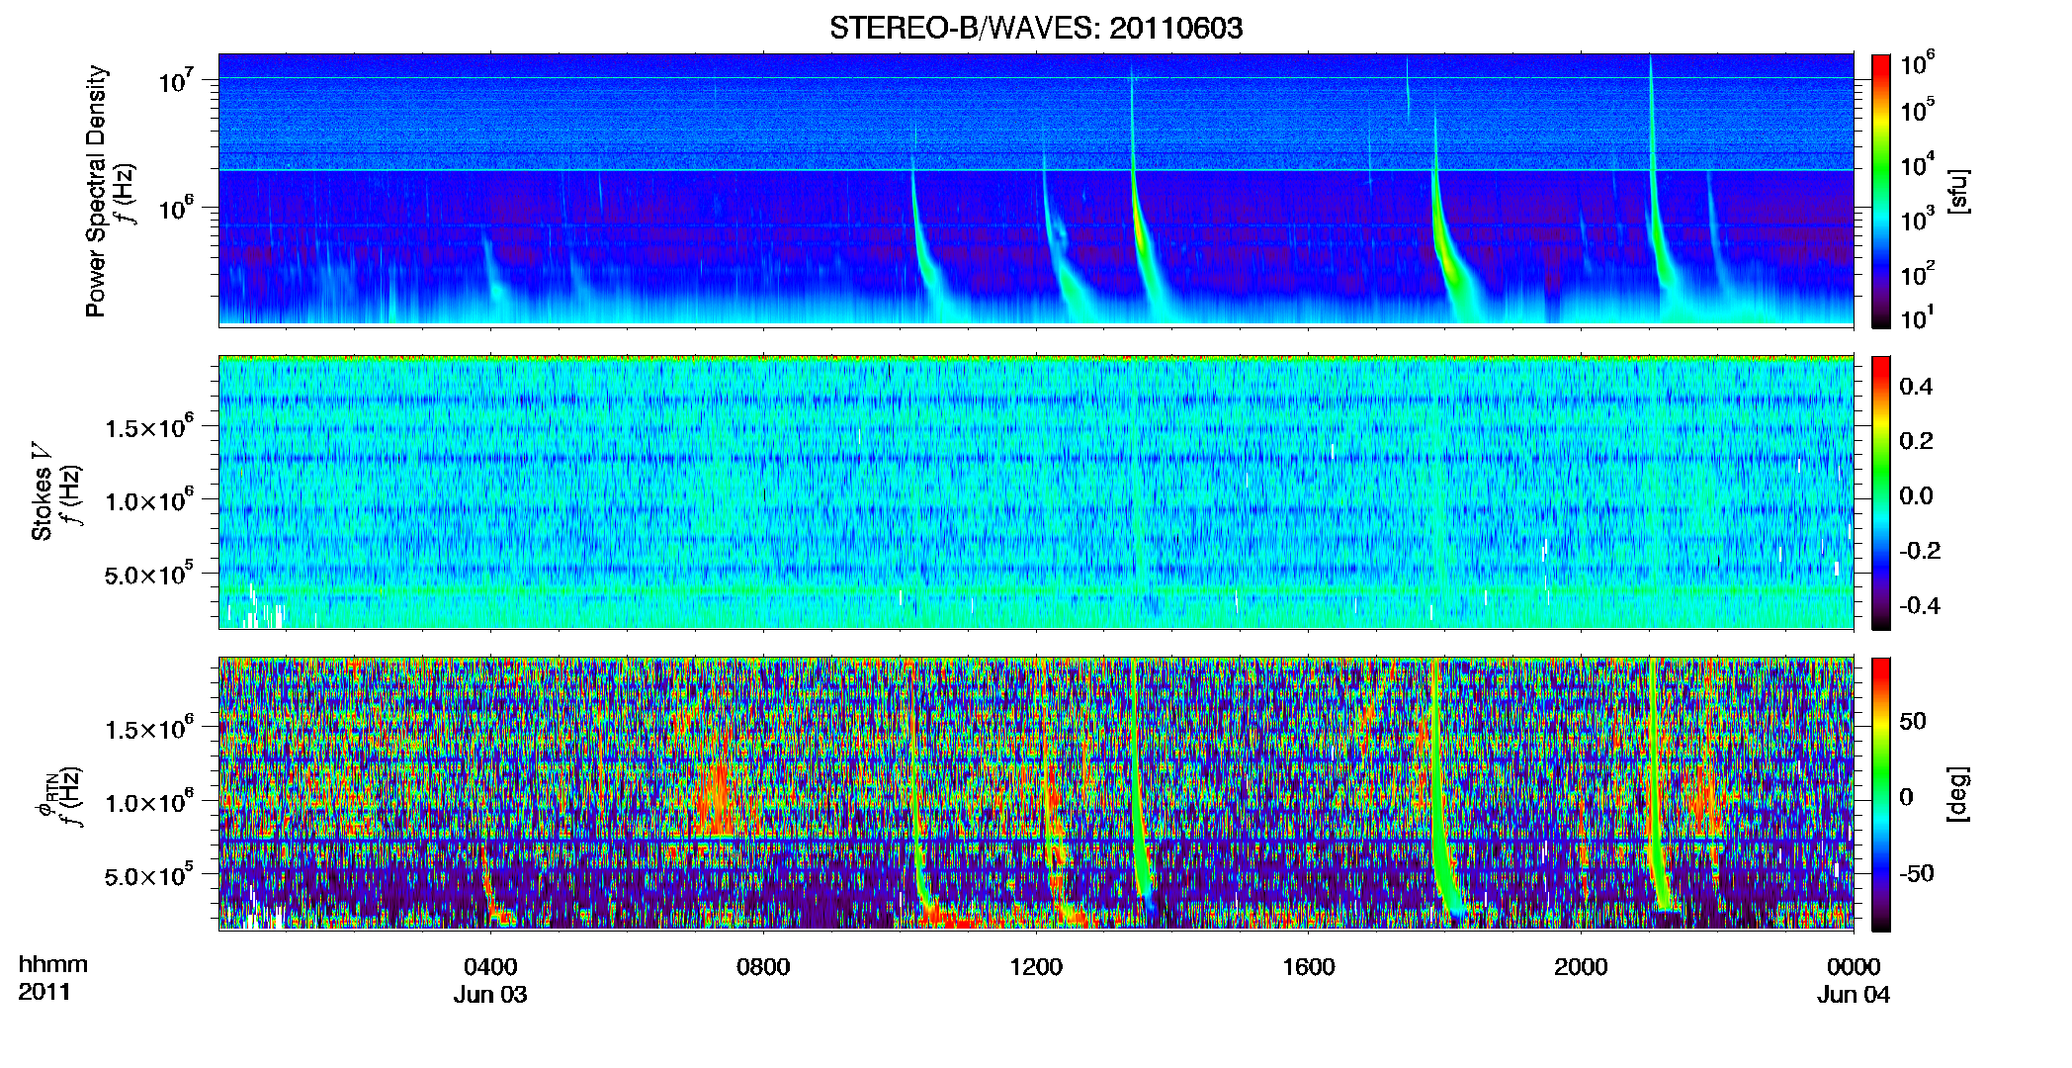Viewport: 2072px width, 1068px height.
Task: Click the -50 value on degrees color bar
Action: coord(1916,873)
